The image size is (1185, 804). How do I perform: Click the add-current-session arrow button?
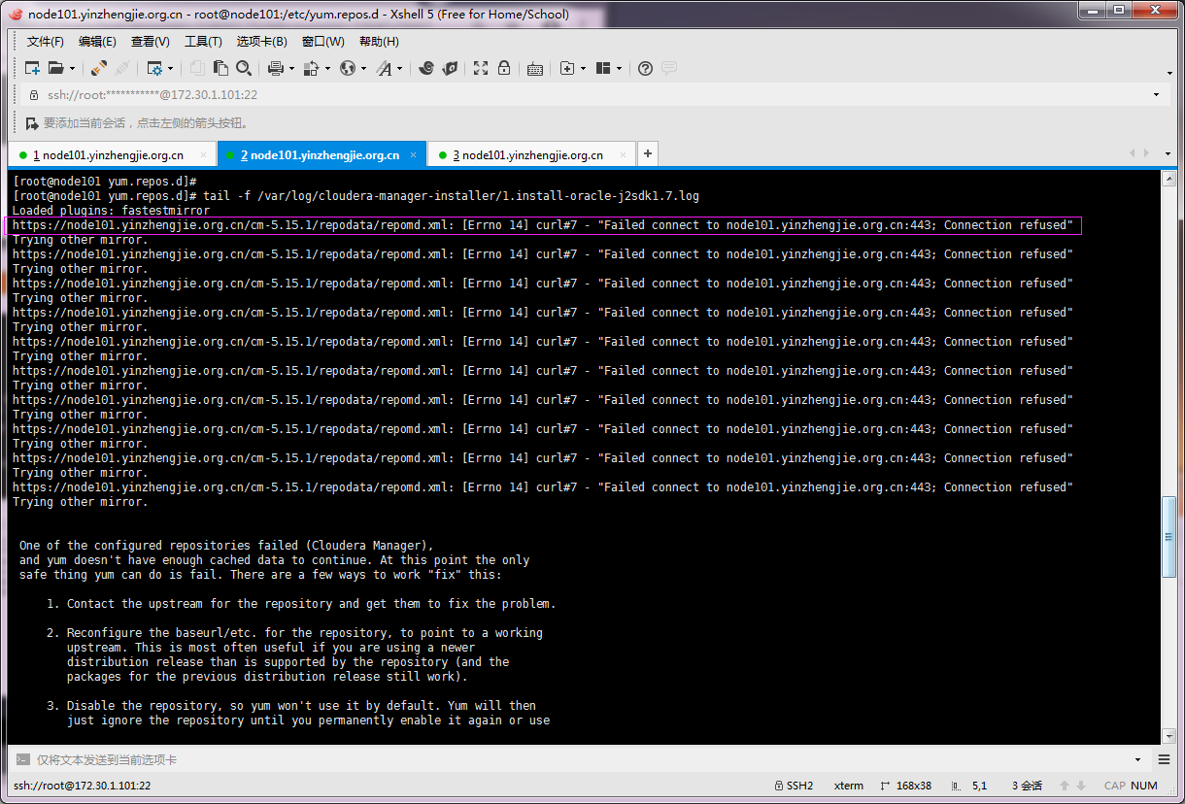pyautogui.click(x=33, y=123)
